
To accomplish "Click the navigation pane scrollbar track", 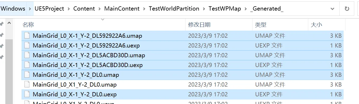I will click(9, 71).
